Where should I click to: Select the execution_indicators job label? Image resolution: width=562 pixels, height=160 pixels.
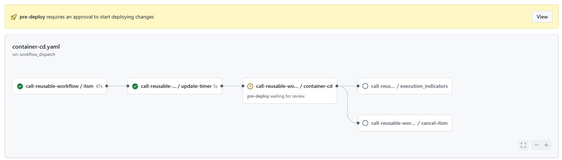coord(409,86)
